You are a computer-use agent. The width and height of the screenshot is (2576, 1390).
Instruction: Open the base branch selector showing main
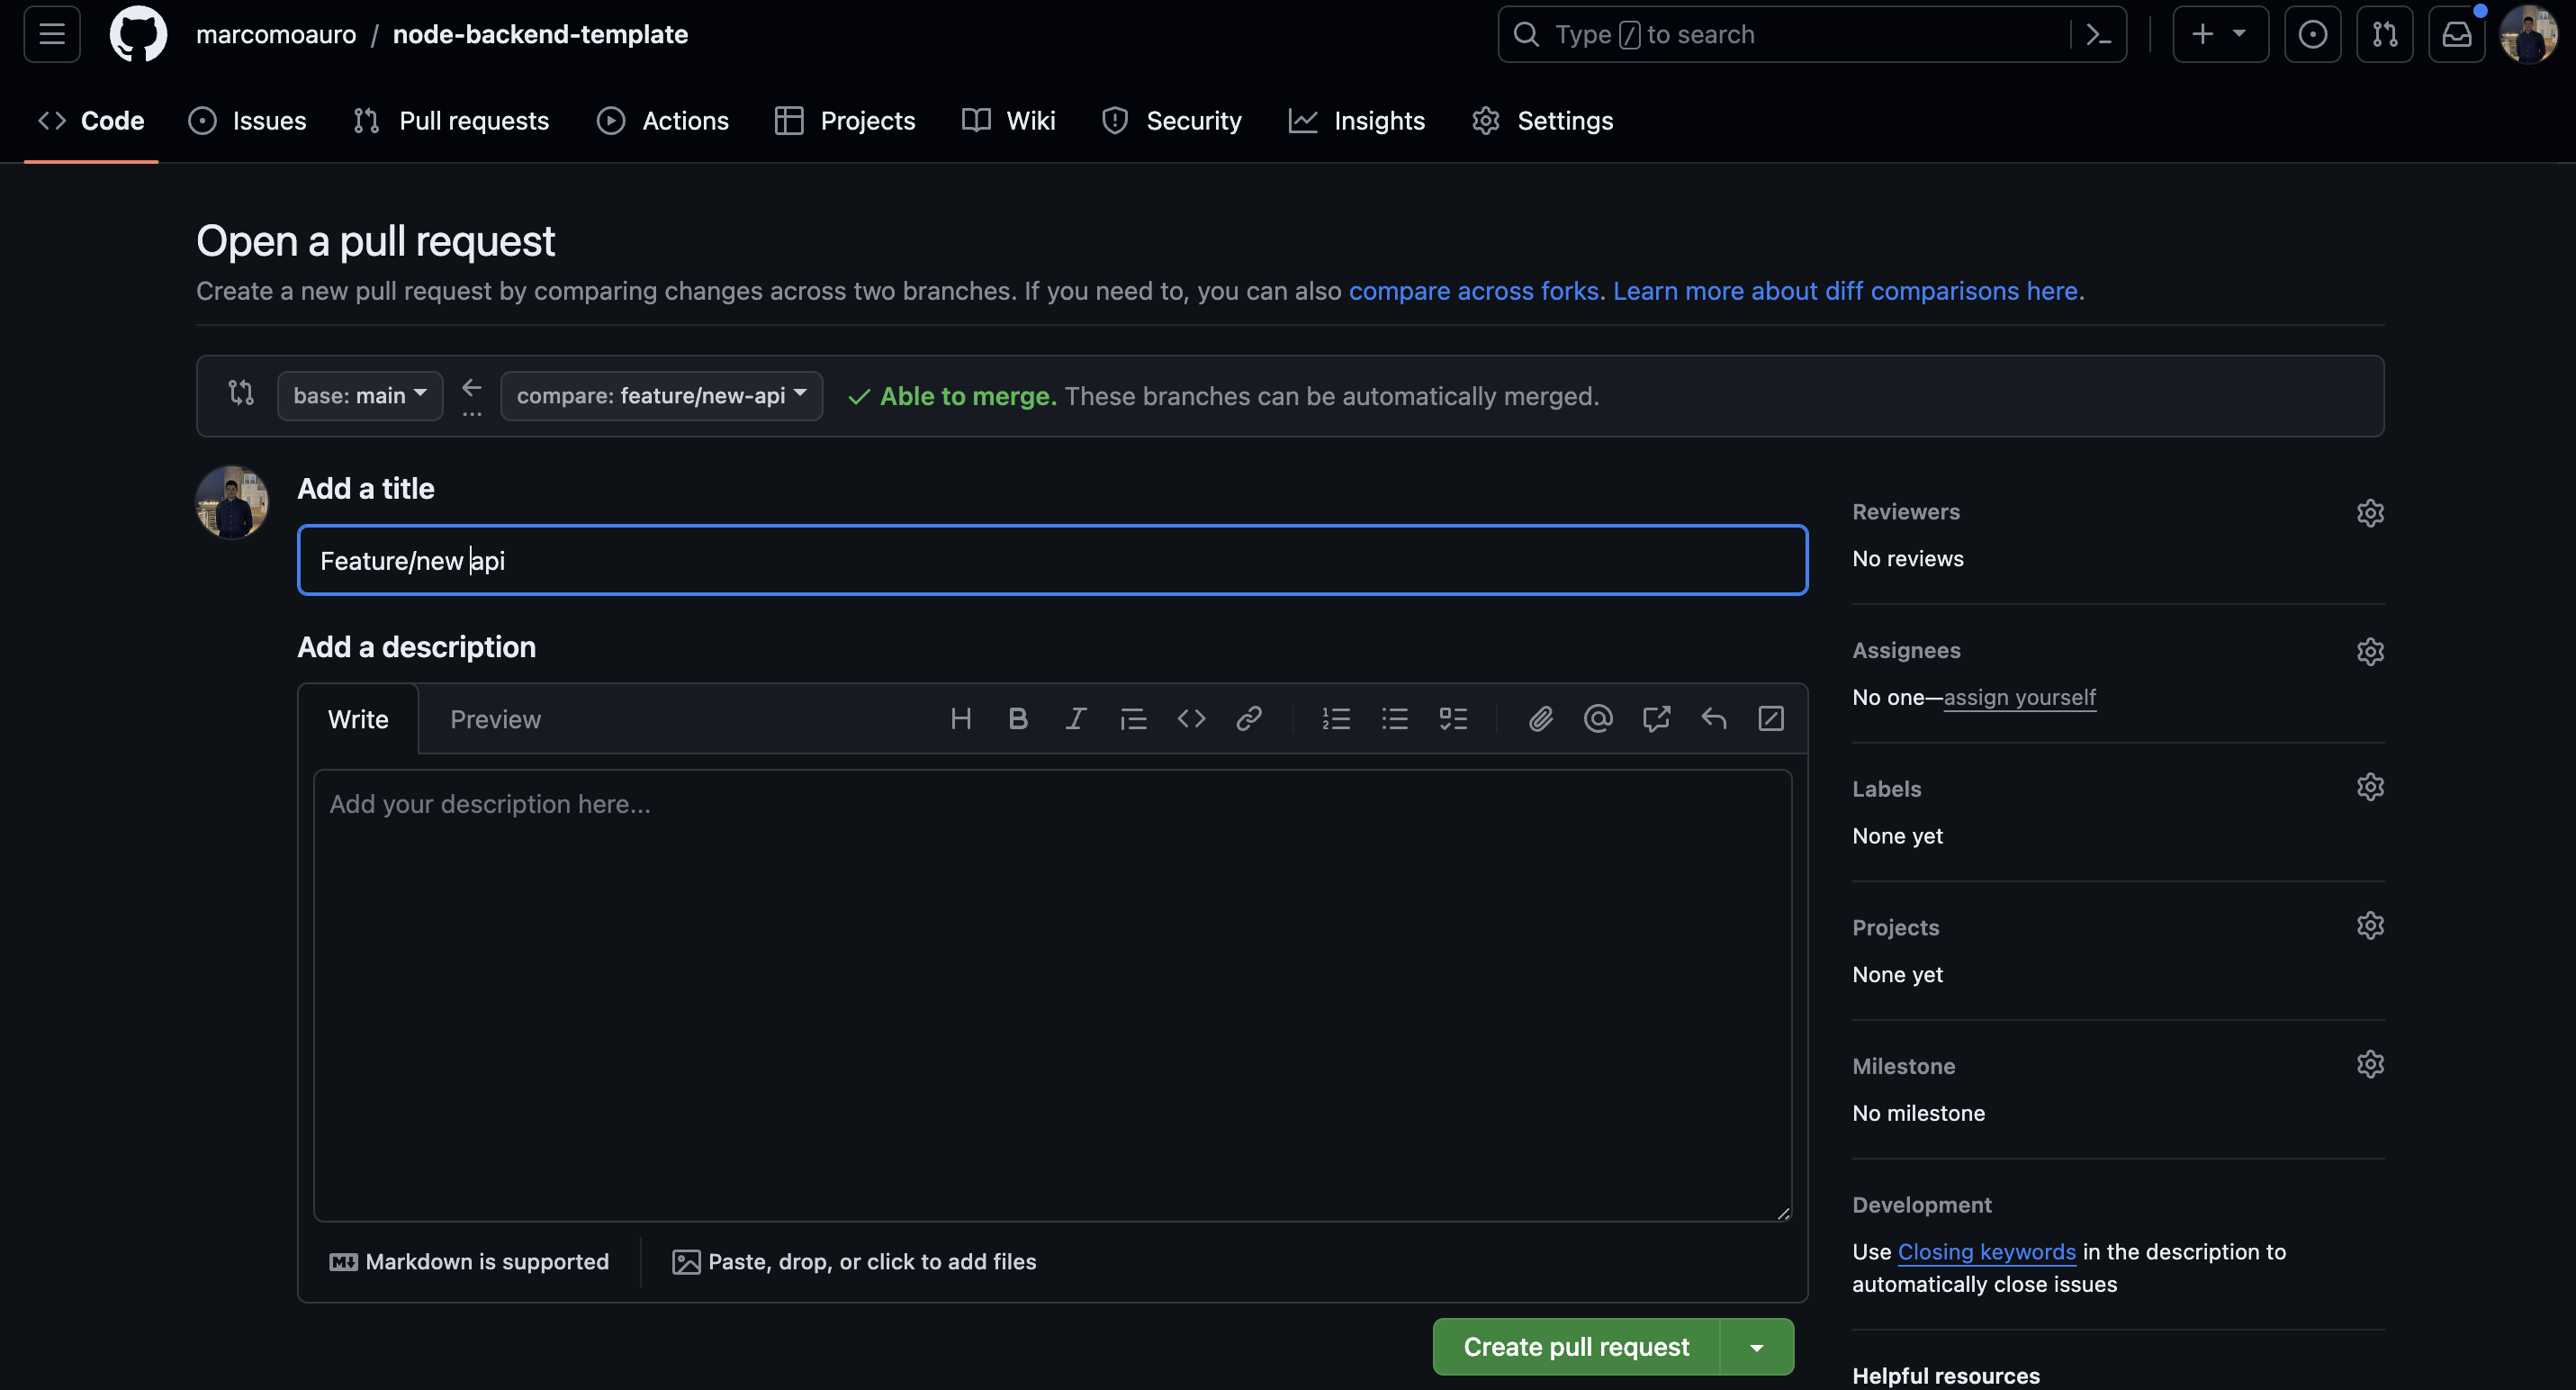[359, 395]
